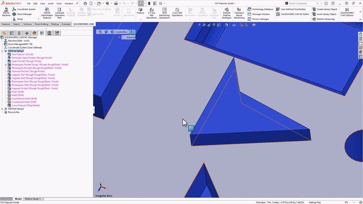This screenshot has width=363, height=204.
Task: Open the Process Manager
Action: [x=259, y=19]
